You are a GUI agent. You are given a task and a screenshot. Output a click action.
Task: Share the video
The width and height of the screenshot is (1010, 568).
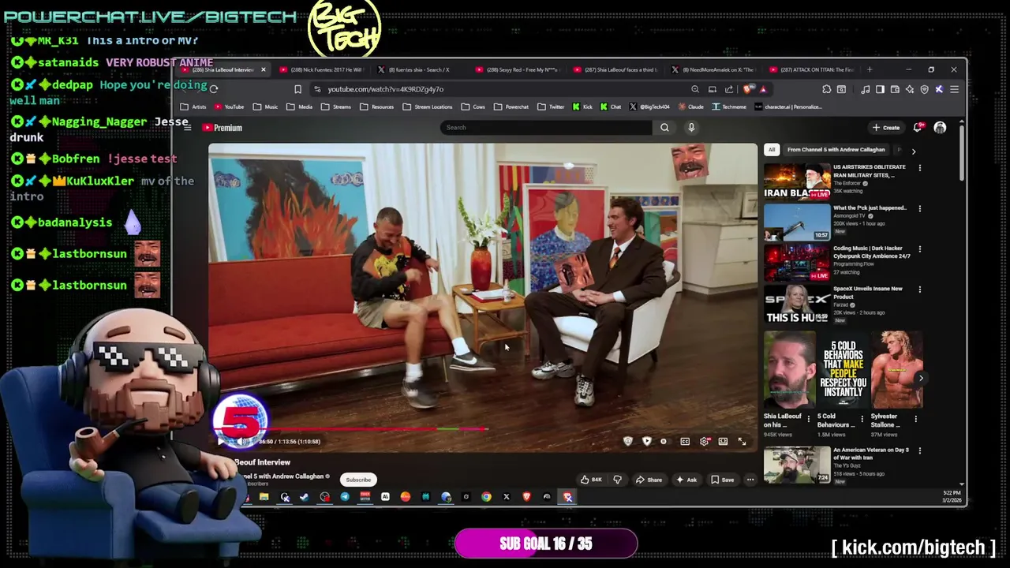tap(650, 480)
